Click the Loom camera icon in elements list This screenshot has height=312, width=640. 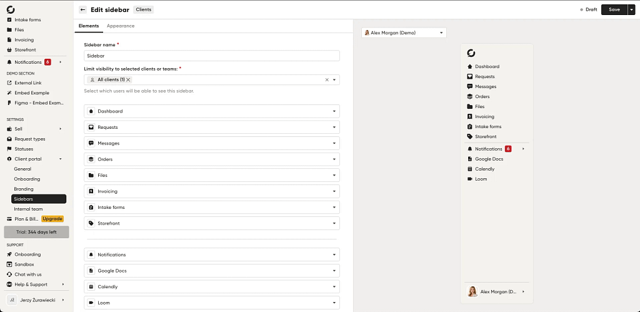[x=91, y=303]
